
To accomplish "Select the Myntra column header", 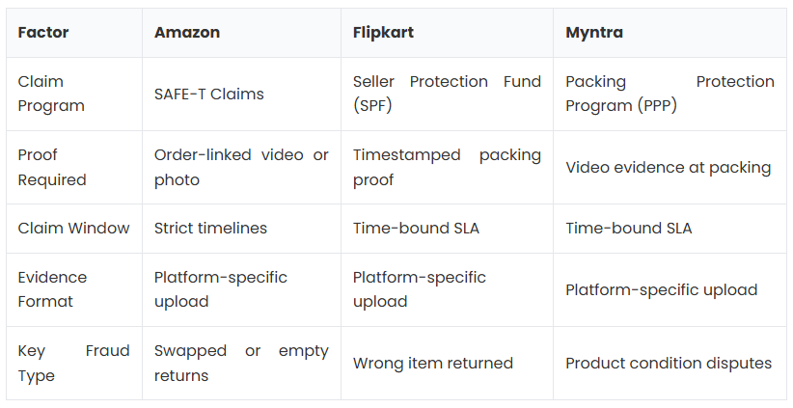I will pos(670,33).
